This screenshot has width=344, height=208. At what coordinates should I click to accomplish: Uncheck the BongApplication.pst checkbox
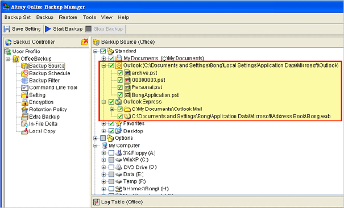[120, 95]
